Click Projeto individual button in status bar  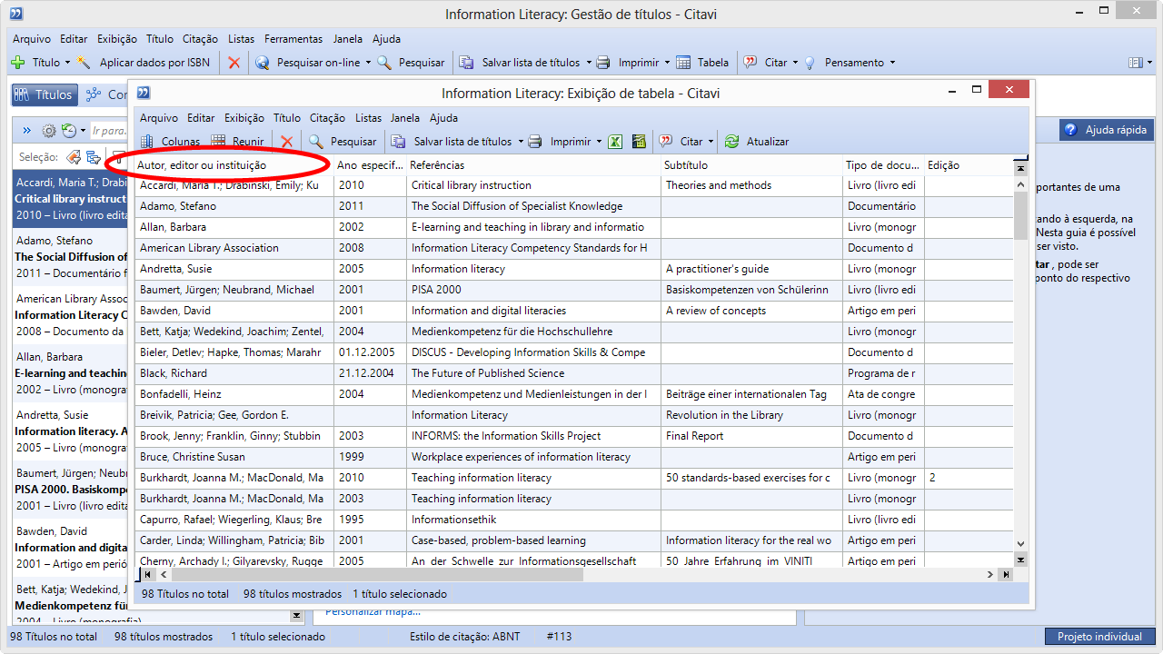(1099, 637)
